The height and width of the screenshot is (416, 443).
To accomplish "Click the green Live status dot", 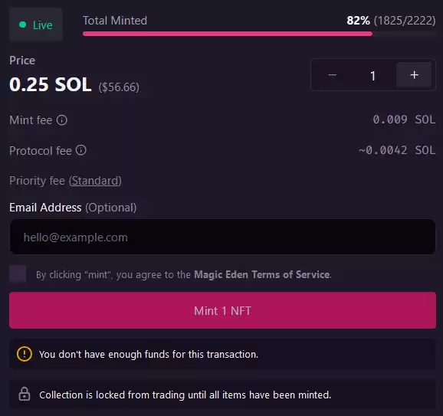I will point(22,25).
